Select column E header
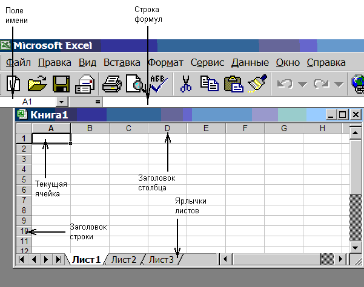The width and height of the screenshot is (364, 287). tap(206, 128)
